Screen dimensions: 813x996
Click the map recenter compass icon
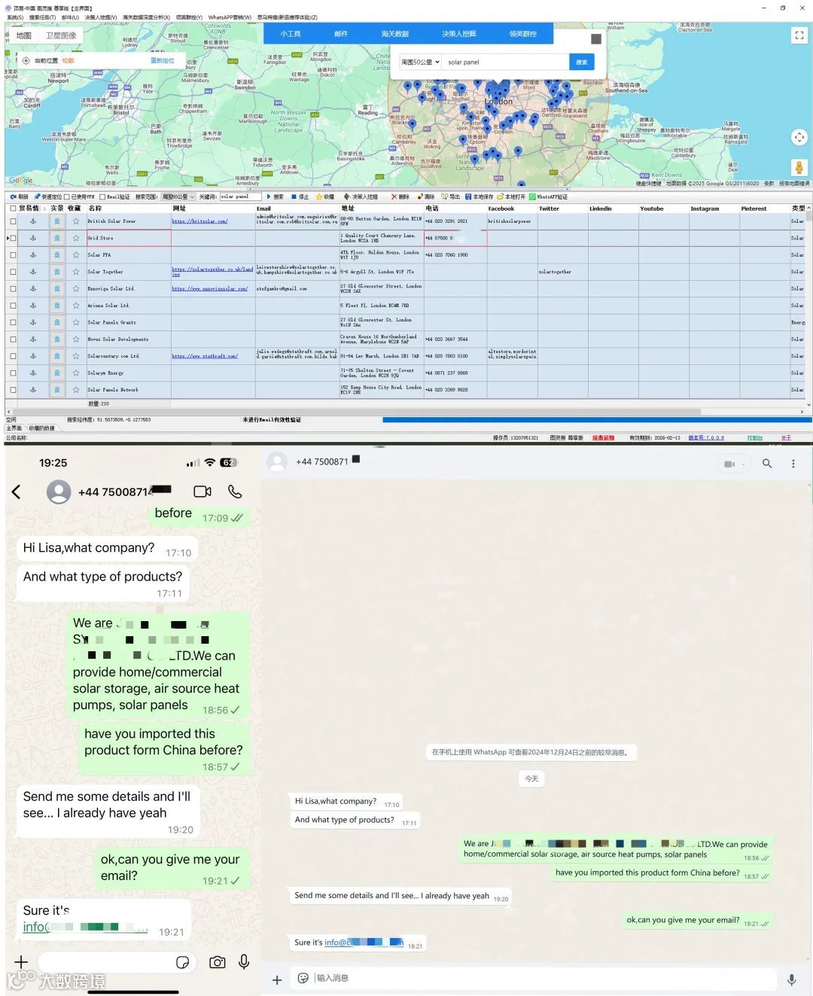point(799,137)
